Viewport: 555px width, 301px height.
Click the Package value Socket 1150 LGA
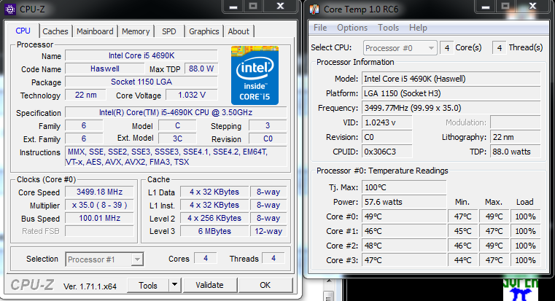[x=141, y=82]
